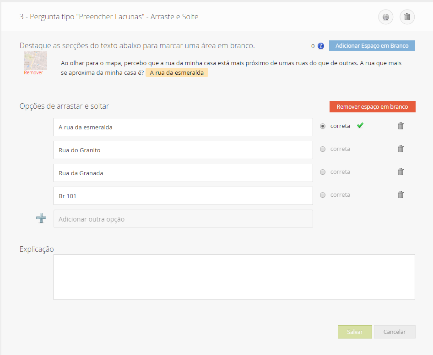Viewport: 433px width, 355px height.
Task: Delete the "Rua do Granito" option
Action: click(401, 149)
